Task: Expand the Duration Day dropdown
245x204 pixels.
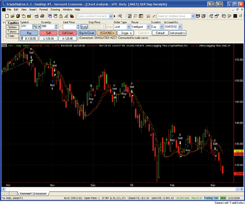Action: pyautogui.click(x=157, y=27)
